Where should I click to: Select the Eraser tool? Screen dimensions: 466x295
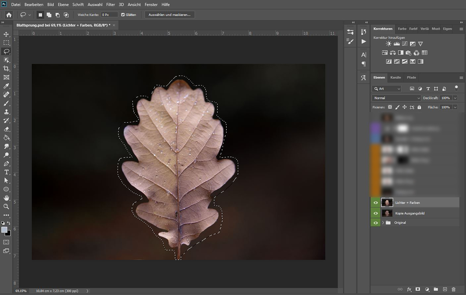tap(6, 129)
